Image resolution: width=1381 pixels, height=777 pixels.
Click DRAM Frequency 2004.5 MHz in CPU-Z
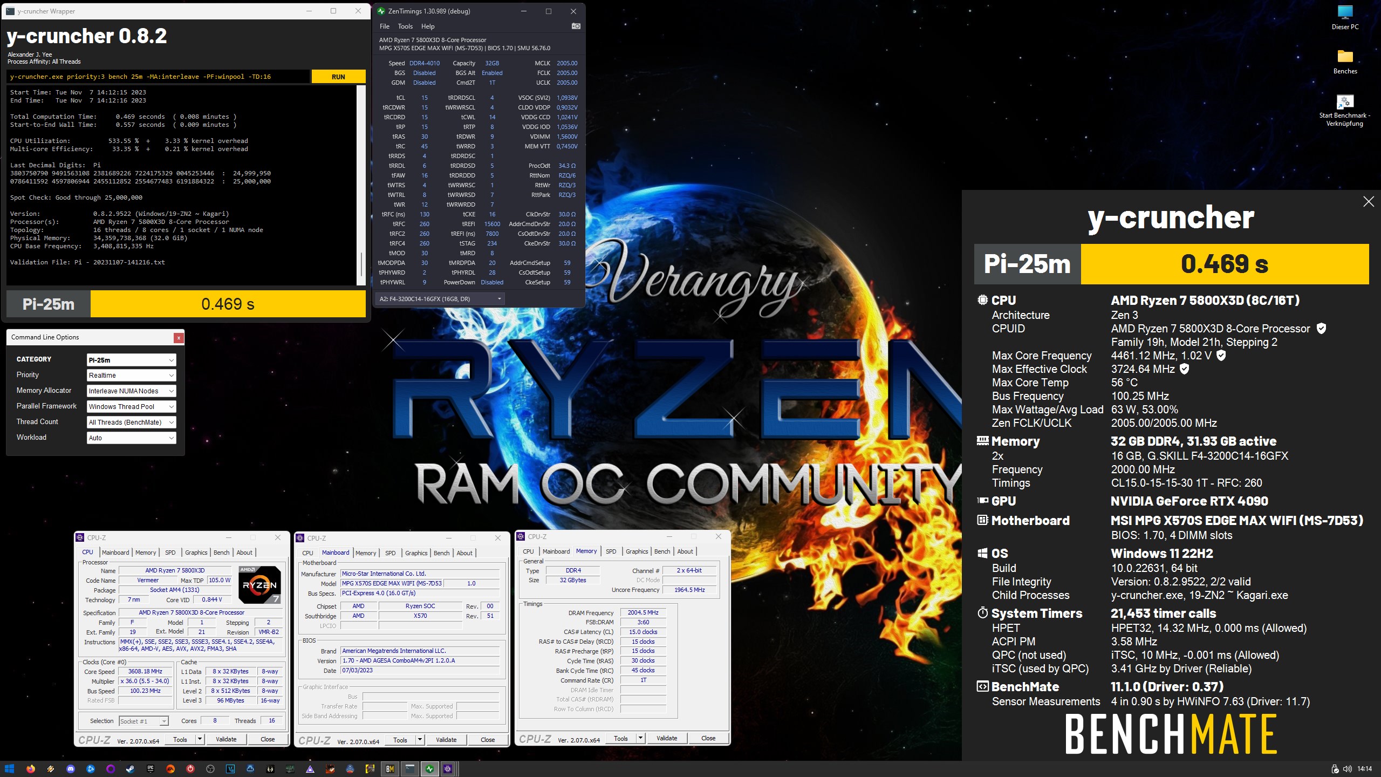tap(643, 613)
